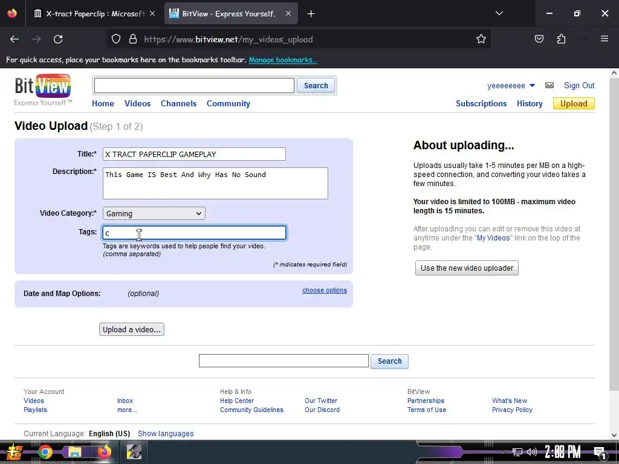Click the Upload a video... button
The image size is (619, 464).
click(131, 329)
